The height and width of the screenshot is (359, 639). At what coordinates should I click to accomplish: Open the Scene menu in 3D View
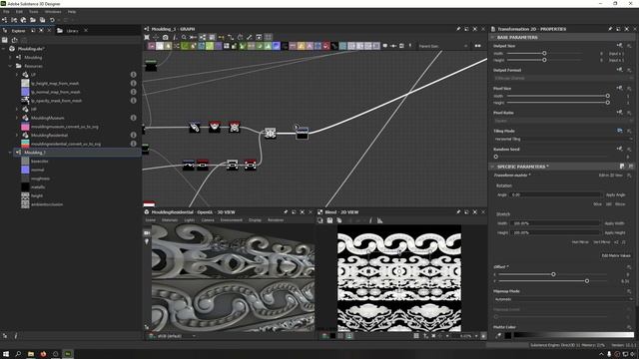(x=151, y=220)
